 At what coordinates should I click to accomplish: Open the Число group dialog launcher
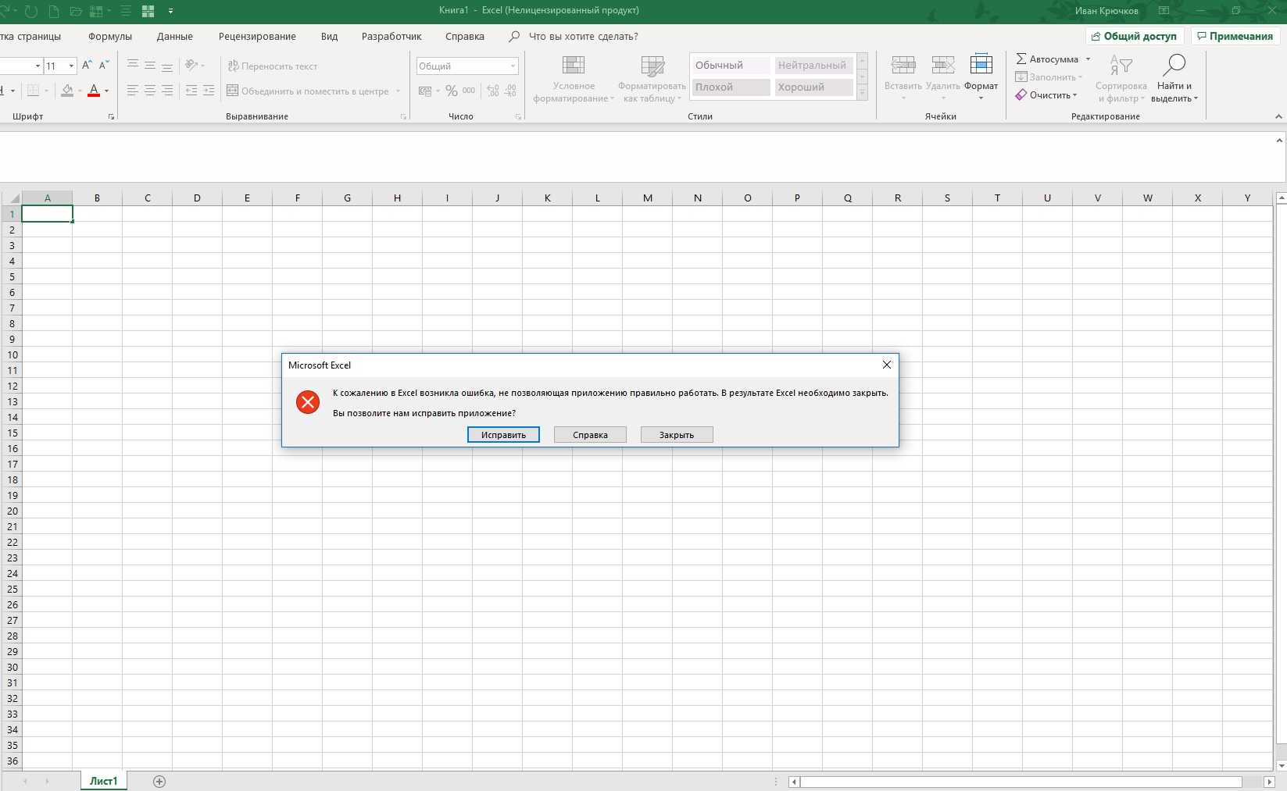[518, 116]
